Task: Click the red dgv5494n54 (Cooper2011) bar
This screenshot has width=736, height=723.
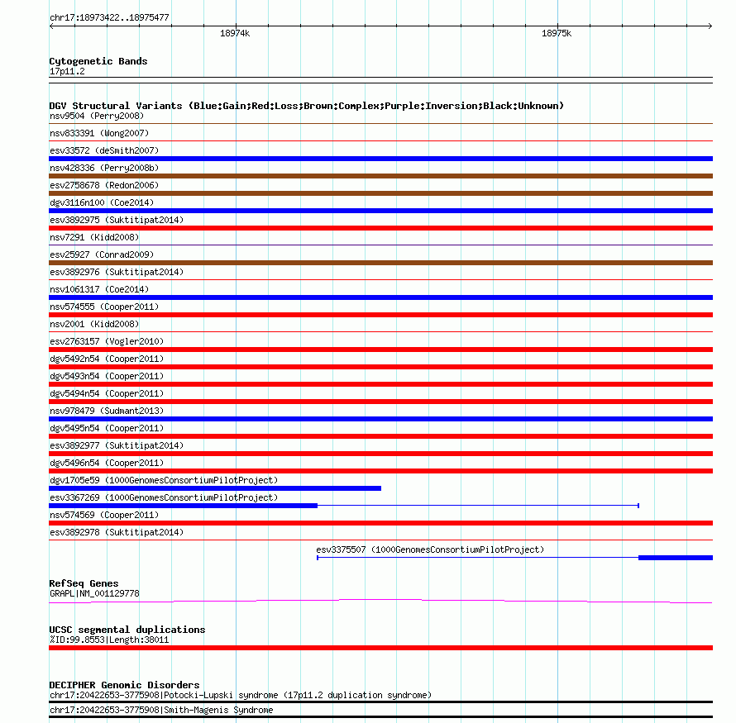Action: click(380, 402)
